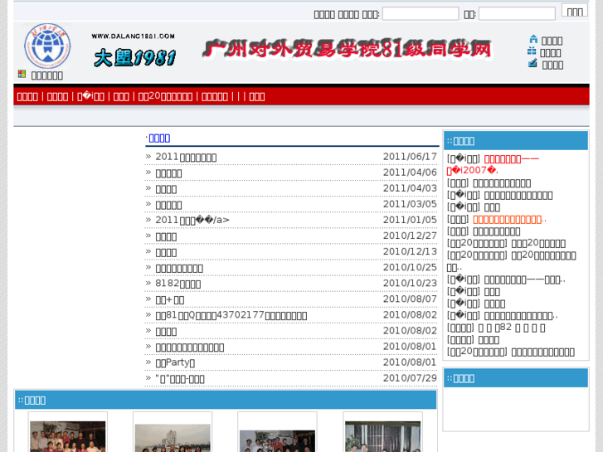Open the news item dated 2010/12/27
Viewport: 603px width, 452px height.
pyautogui.click(x=166, y=236)
